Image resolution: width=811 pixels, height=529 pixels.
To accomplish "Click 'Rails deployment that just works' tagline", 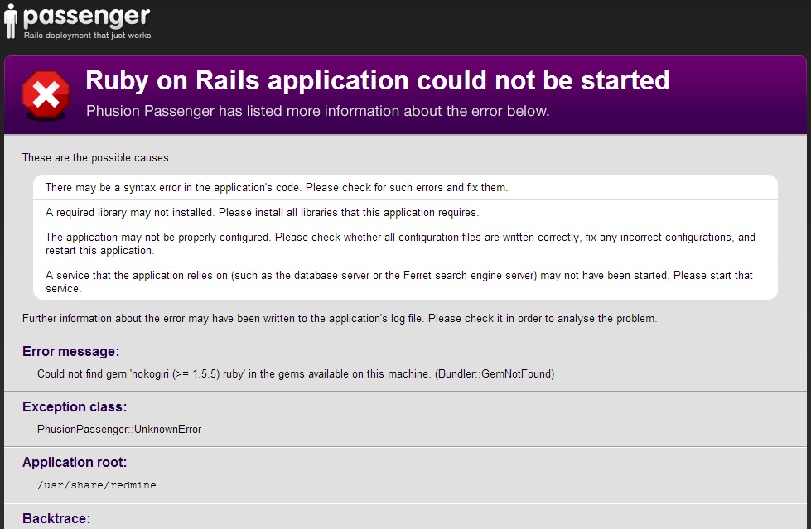I will 88,35.
